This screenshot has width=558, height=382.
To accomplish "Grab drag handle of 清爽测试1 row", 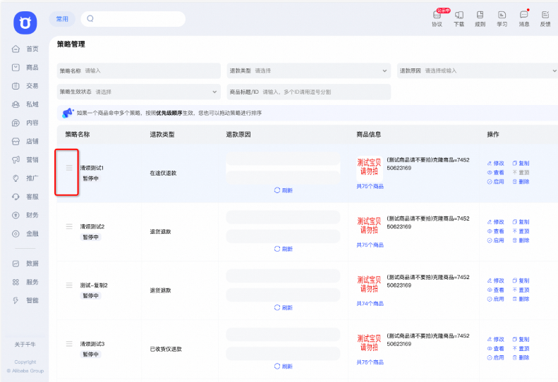I will pyautogui.click(x=69, y=168).
